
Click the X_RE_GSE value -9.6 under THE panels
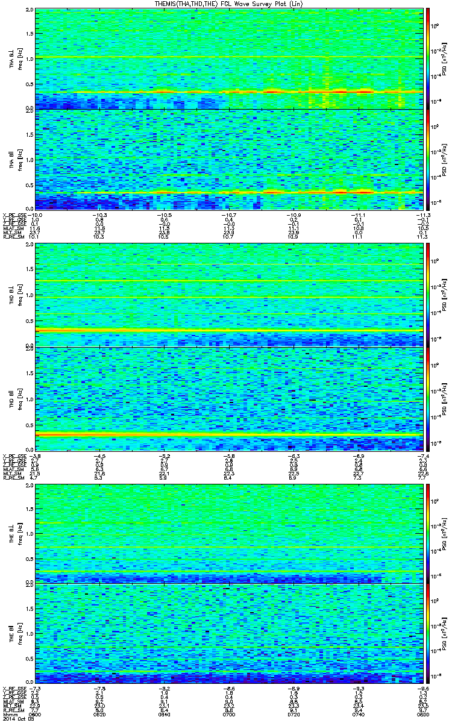(424, 689)
